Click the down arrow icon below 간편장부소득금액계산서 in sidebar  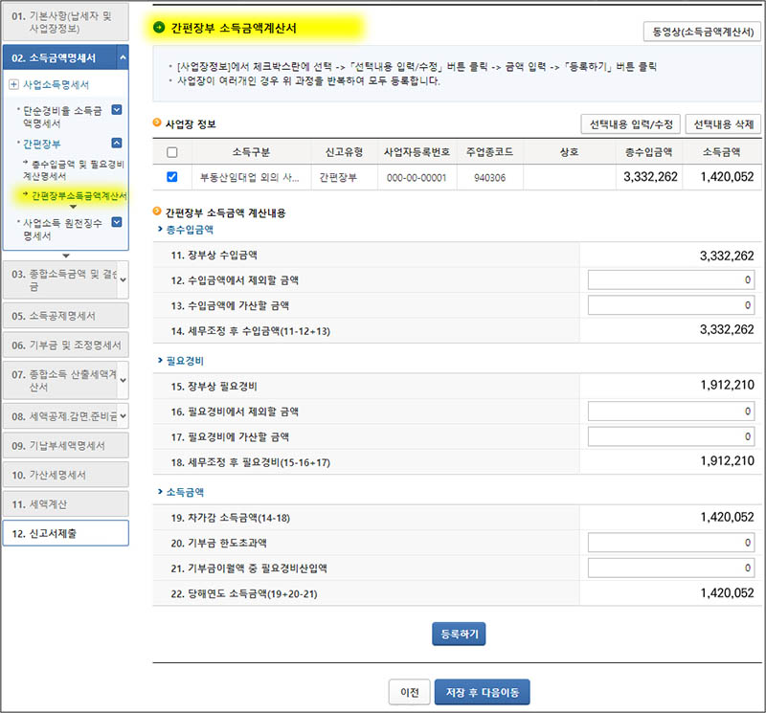[75, 206]
